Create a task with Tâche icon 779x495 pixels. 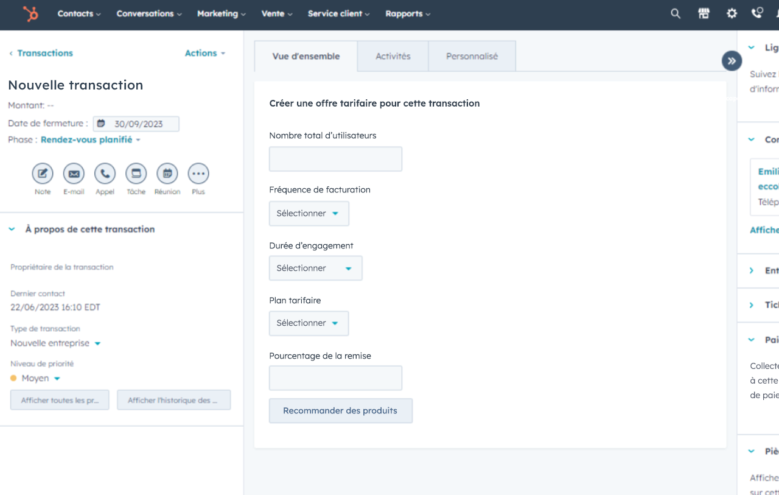(136, 174)
